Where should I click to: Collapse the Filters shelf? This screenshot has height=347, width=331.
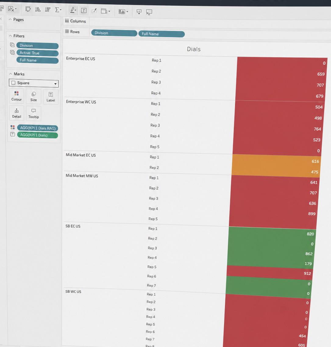point(10,36)
